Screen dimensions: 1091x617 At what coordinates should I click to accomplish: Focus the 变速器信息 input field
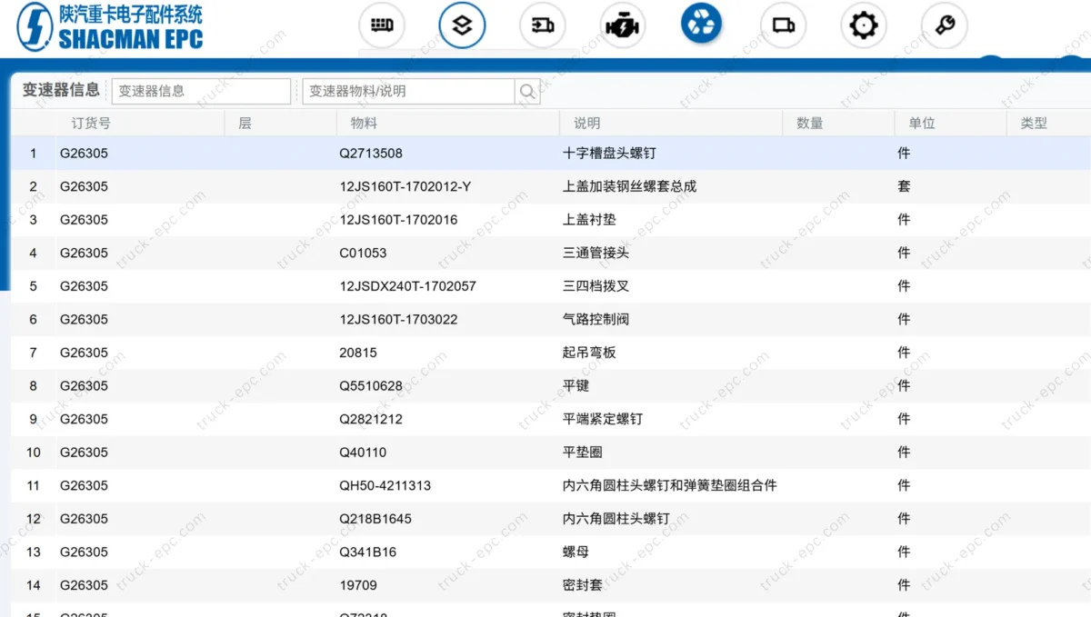pyautogui.click(x=201, y=91)
